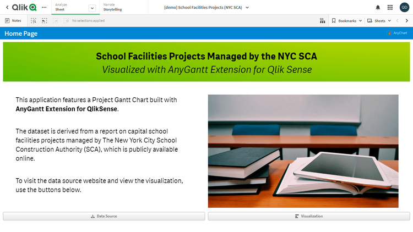Click the classroom books image
The width and height of the screenshot is (413, 232).
click(303, 151)
